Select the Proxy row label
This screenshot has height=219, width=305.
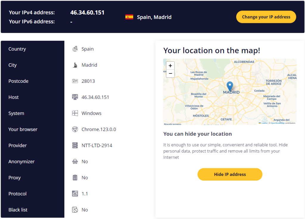click(x=15, y=178)
